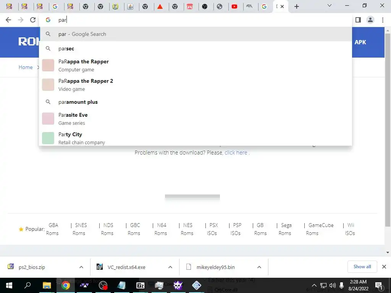The image size is (391, 293).
Task: Open the notification action center
Action: tap(379, 285)
